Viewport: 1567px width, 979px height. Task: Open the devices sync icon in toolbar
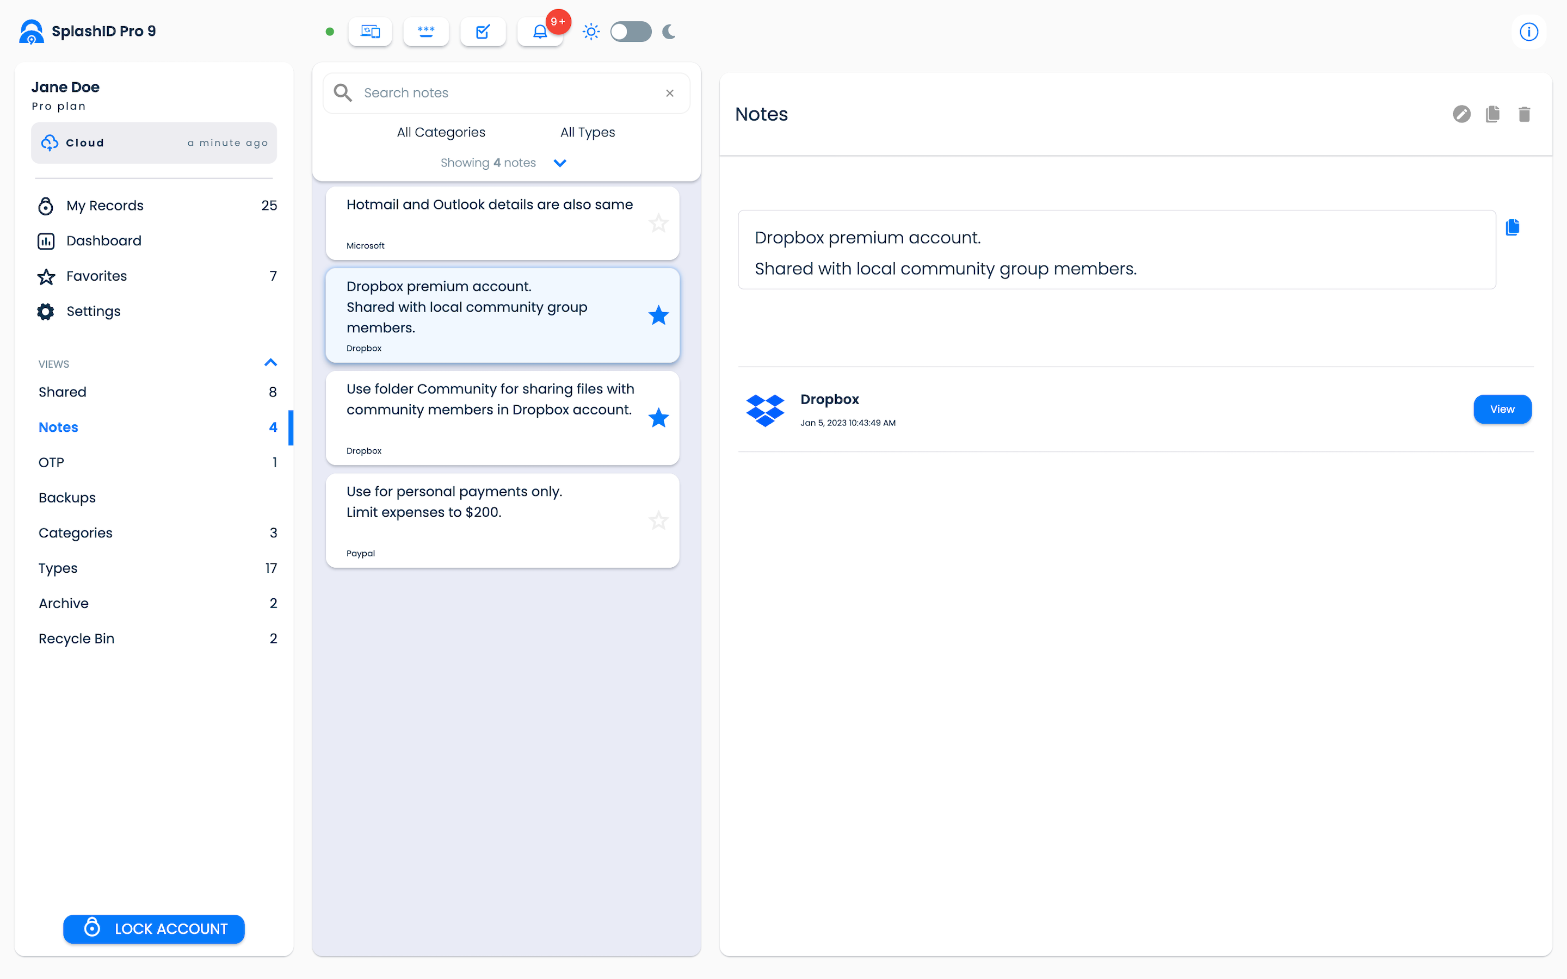(371, 32)
